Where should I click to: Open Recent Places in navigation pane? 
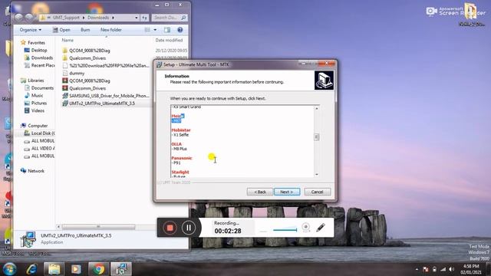click(43, 65)
